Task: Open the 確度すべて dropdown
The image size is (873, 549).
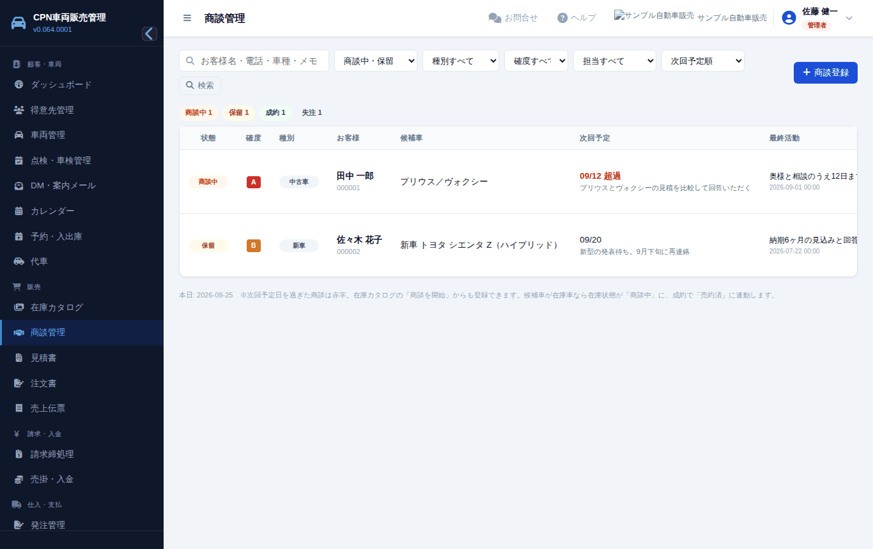Action: (x=536, y=61)
